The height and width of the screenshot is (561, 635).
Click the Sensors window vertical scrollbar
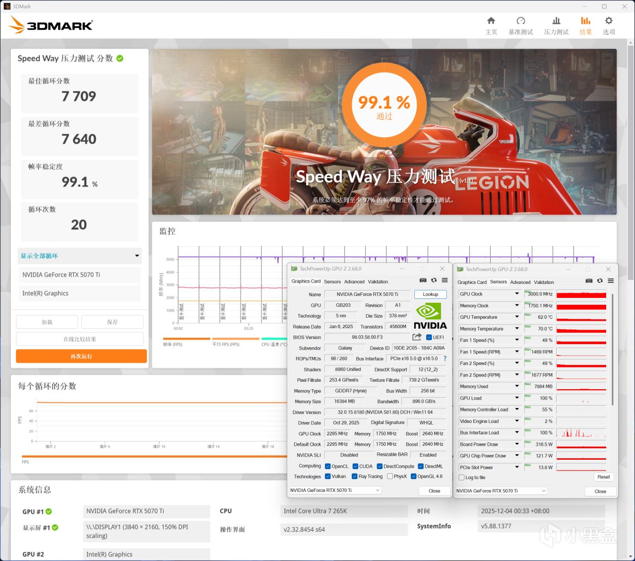click(612, 350)
